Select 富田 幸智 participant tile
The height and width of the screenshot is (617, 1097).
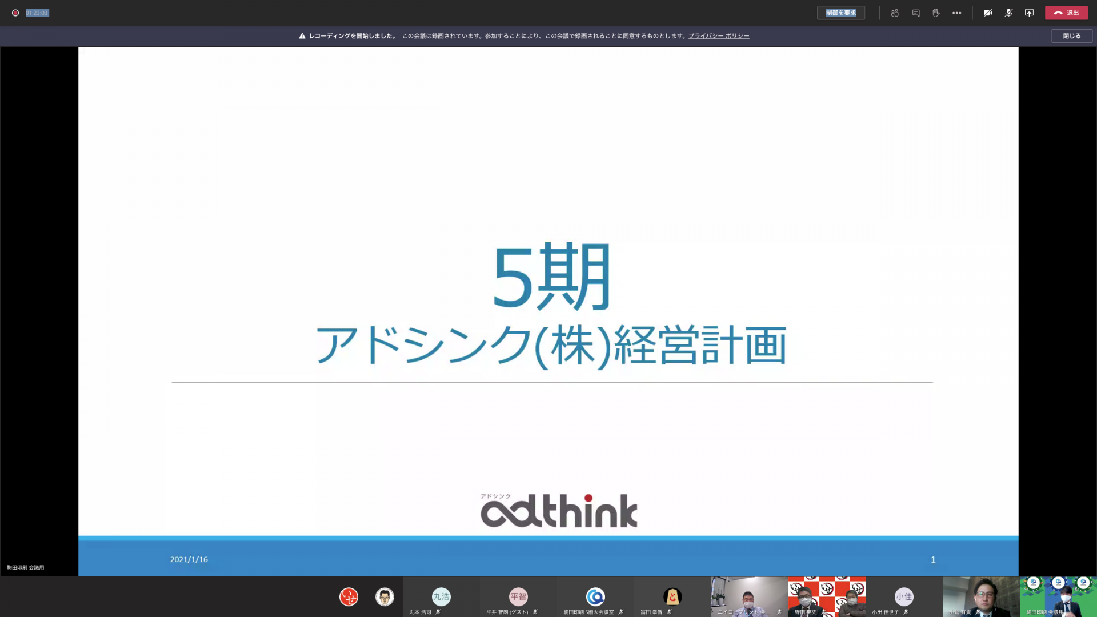pos(672,596)
